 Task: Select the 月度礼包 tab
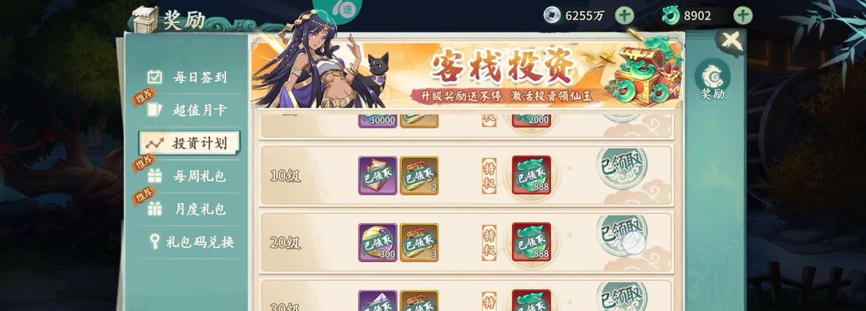(x=186, y=209)
